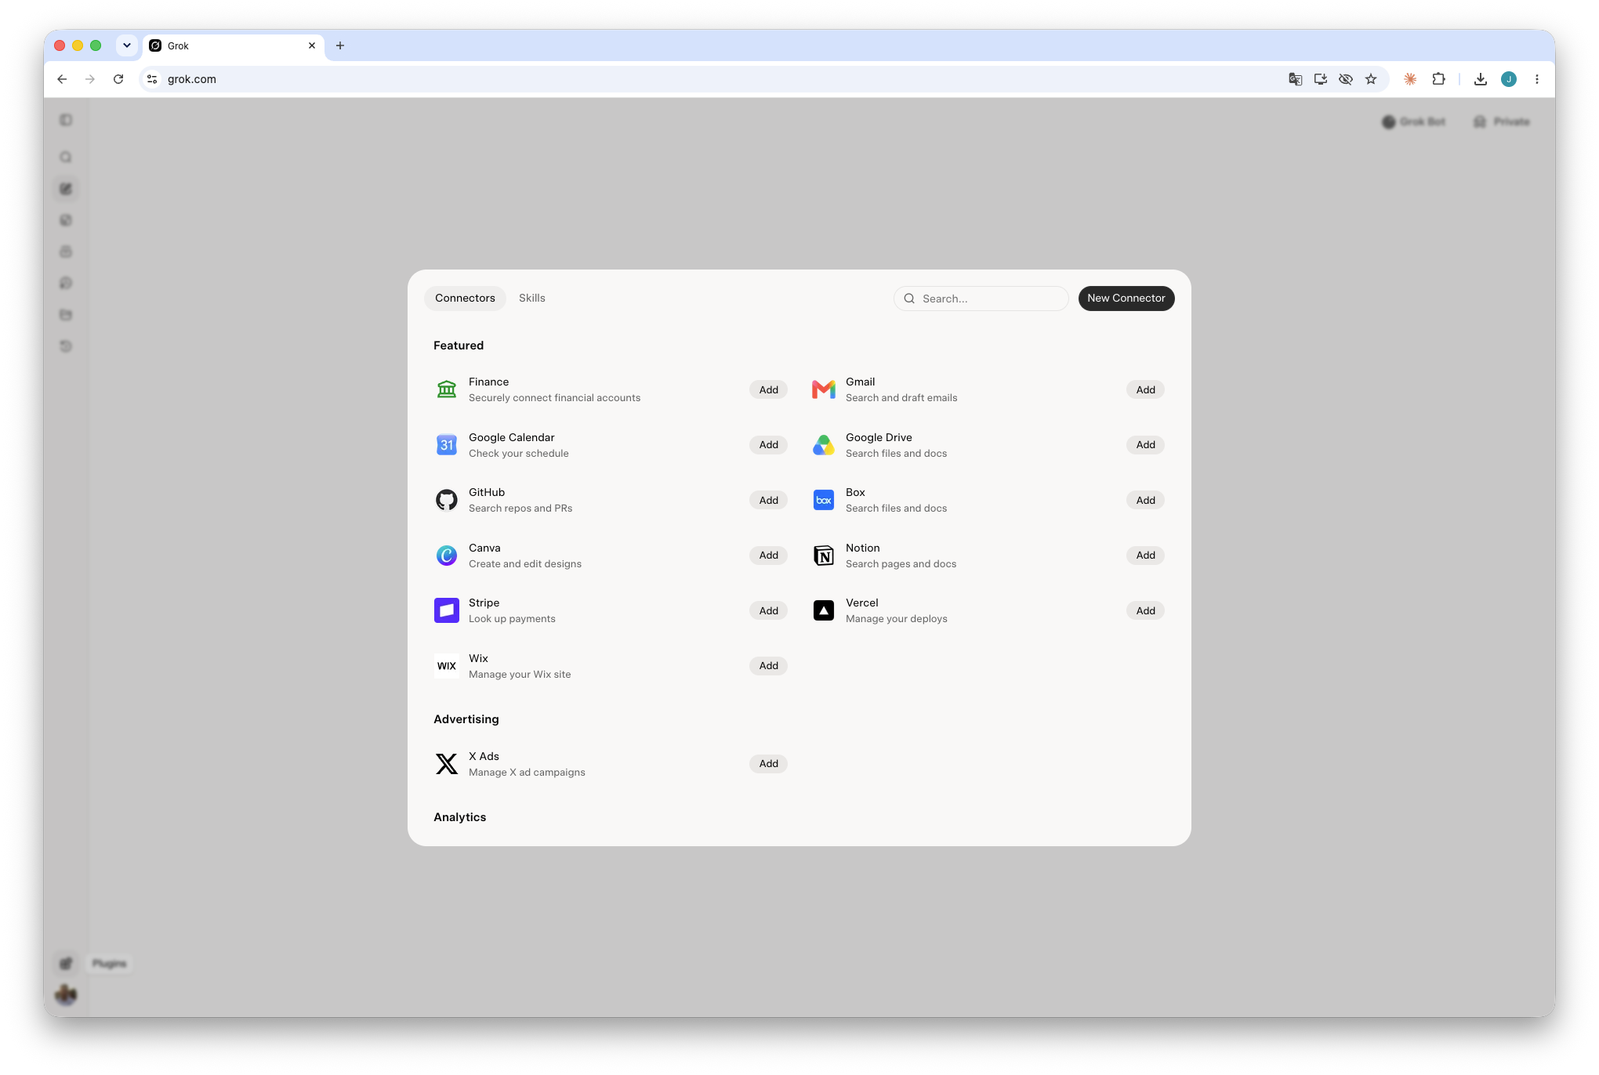Screen dimensions: 1599x1075
Task: Click the search magnifier icon in the dialog
Action: (909, 299)
